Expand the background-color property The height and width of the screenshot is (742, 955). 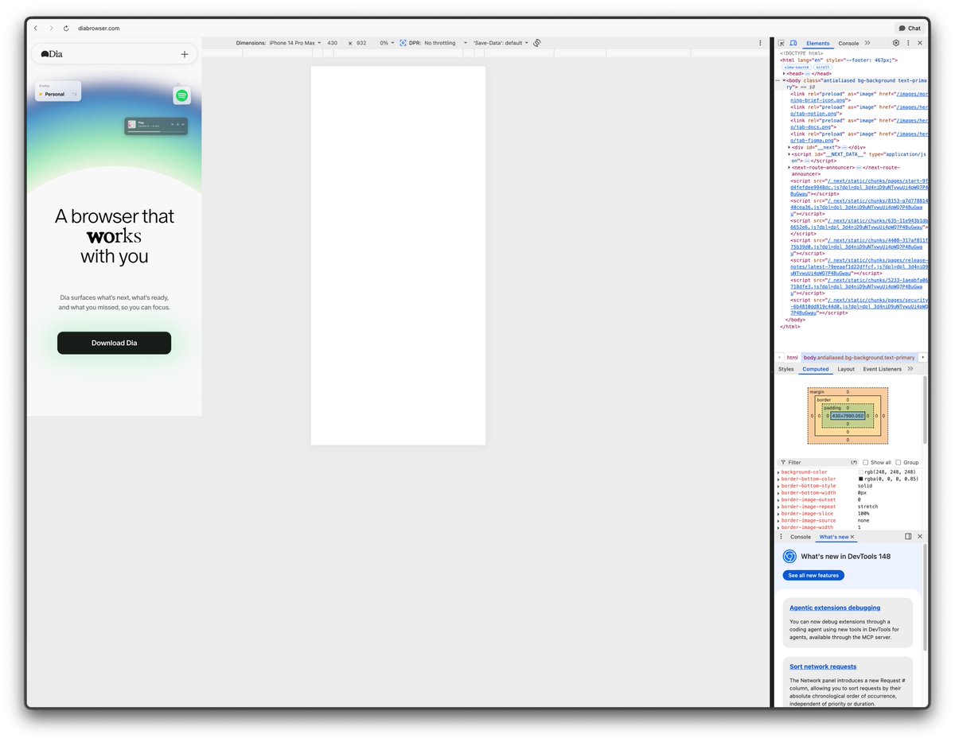[x=779, y=472]
